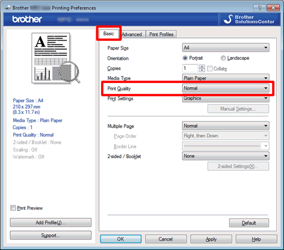Select the Portrait orientation radio button
Image resolution: width=284 pixels, height=250 pixels.
tap(185, 58)
